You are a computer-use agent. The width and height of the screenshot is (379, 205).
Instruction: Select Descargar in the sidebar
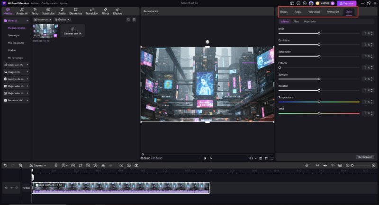coord(14,35)
